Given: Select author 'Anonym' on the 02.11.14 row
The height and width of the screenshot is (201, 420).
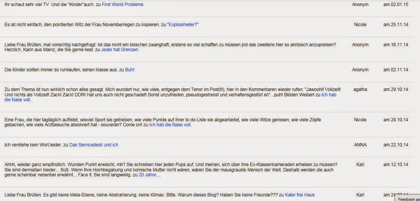Looking at the screenshot, I should [360, 70].
